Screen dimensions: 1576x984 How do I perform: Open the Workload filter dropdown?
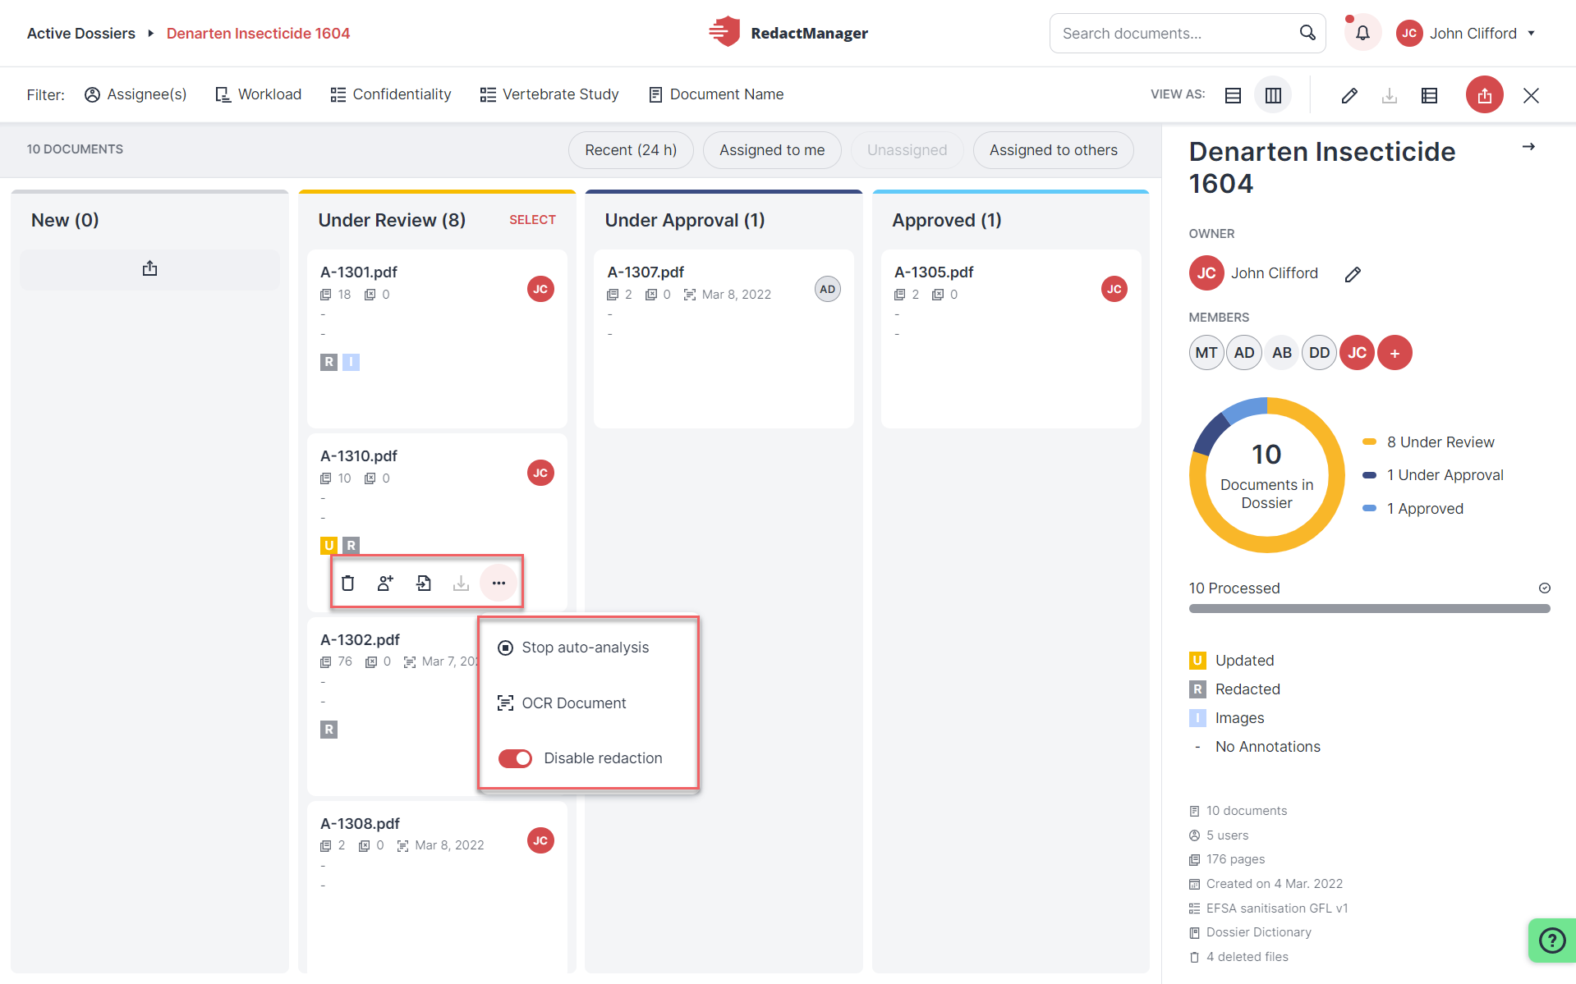point(258,94)
